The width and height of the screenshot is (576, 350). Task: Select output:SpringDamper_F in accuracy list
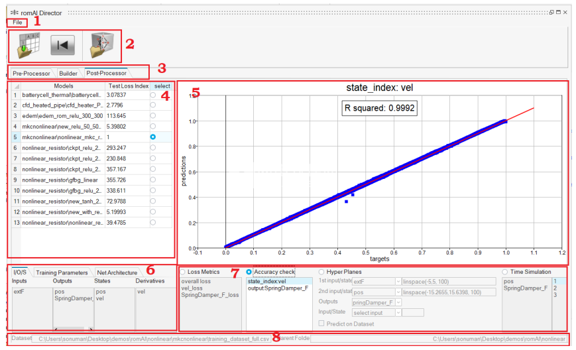(x=278, y=288)
